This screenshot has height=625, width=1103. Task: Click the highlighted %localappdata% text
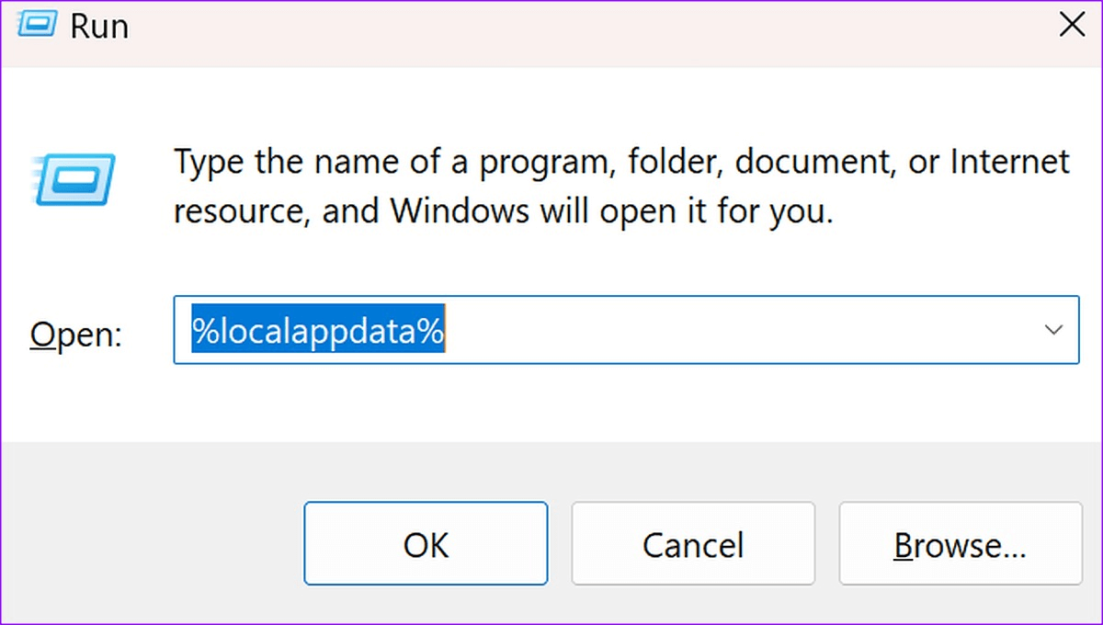point(318,330)
